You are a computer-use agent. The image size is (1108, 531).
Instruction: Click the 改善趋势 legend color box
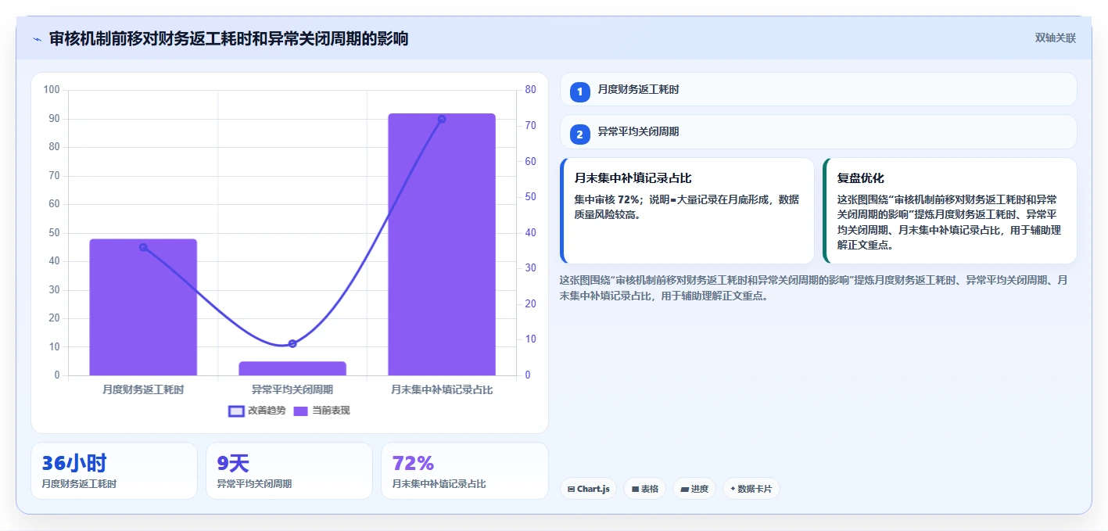pos(236,411)
